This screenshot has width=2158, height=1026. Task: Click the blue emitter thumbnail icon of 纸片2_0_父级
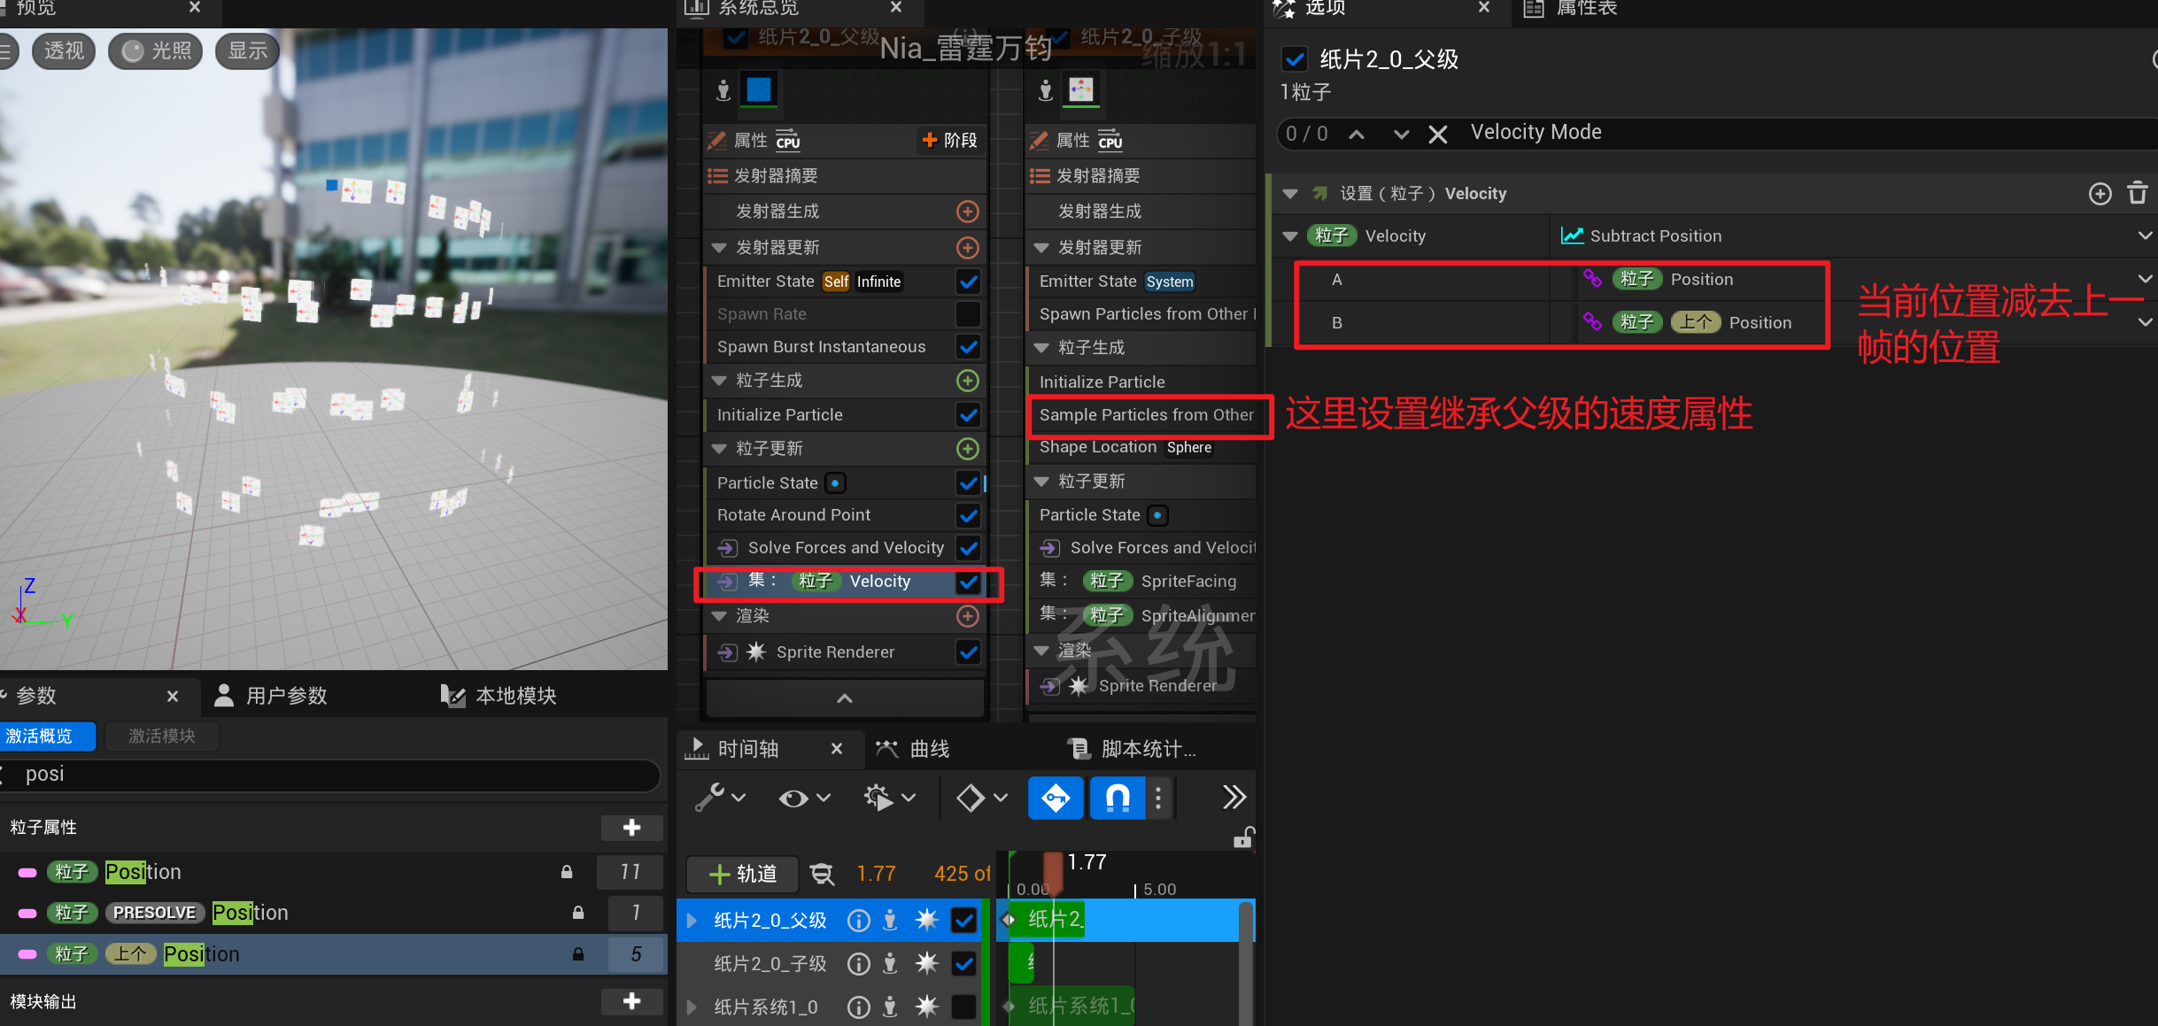[x=759, y=89]
